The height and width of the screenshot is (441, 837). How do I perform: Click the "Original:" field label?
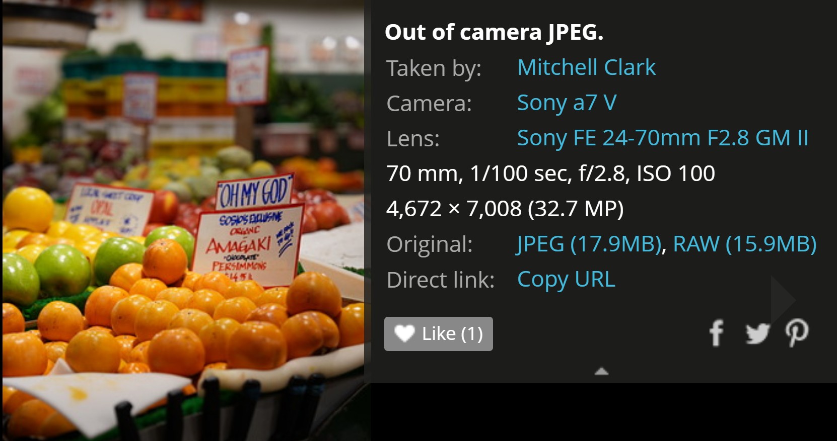pyautogui.click(x=430, y=244)
